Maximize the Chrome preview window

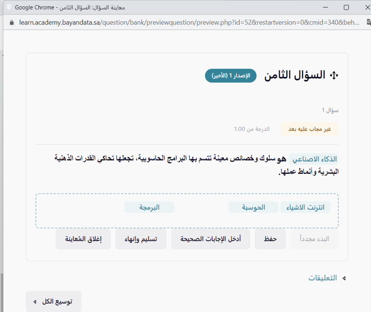point(346,7)
